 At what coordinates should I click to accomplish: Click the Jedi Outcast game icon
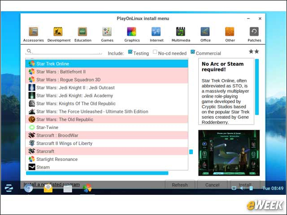coord(32,88)
